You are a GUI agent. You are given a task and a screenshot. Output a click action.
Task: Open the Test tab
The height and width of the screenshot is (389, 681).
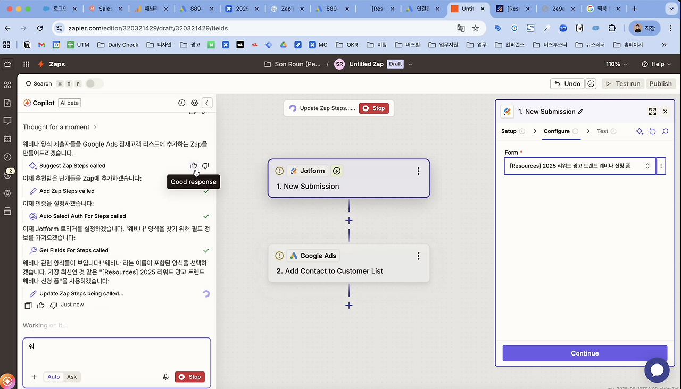606,131
